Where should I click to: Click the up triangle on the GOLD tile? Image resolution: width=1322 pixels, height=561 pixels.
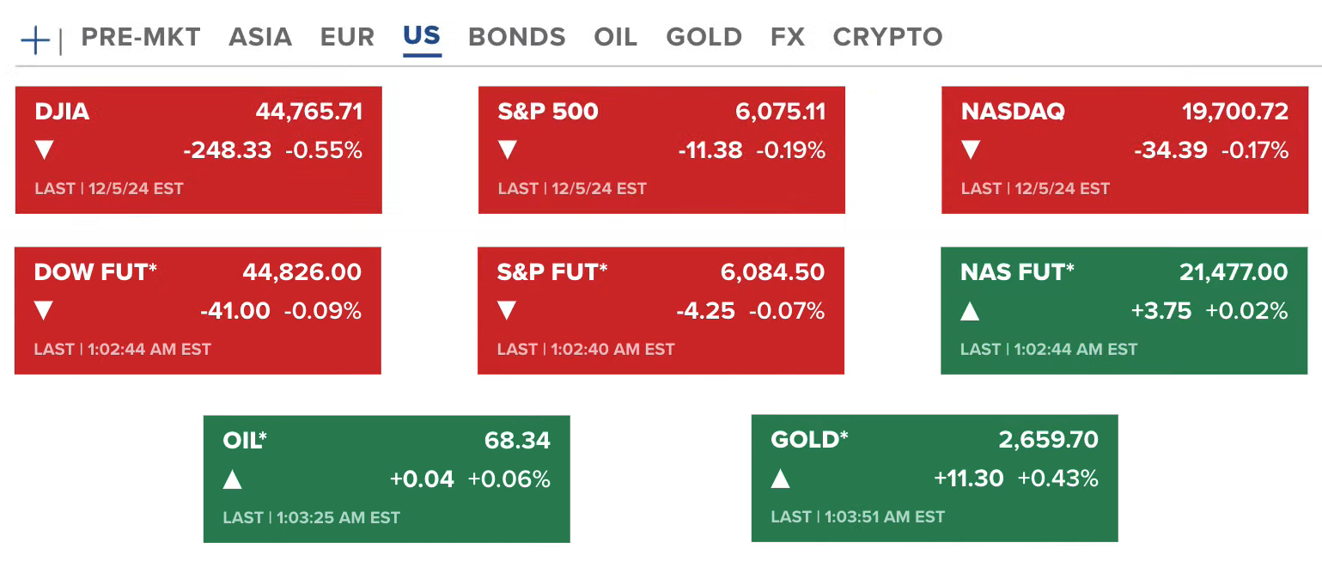tap(780, 479)
